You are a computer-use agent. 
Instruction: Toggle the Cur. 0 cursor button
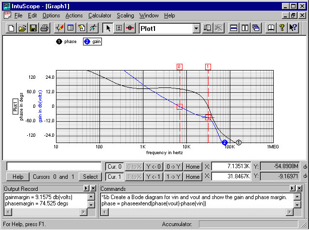click(114, 166)
